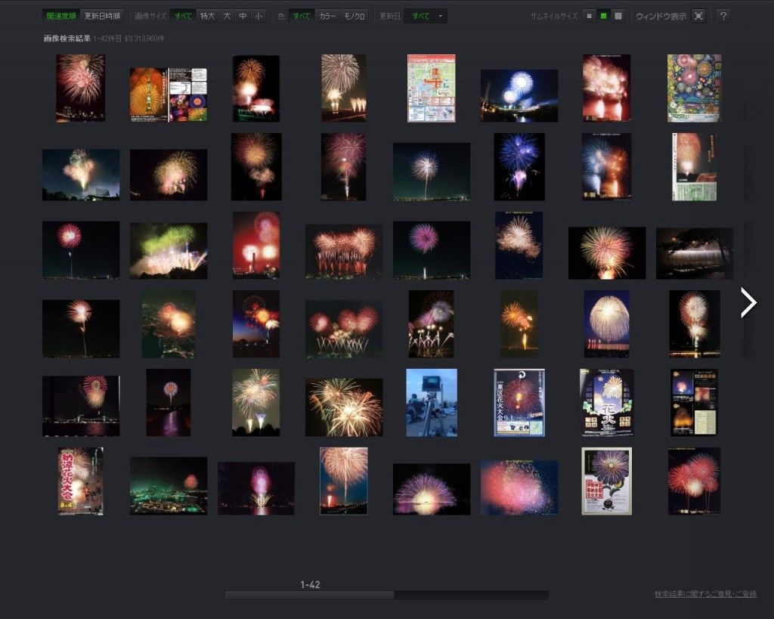774x619 pixels.
Task: Open the green fireworks thumbnail
Action: 169,251
